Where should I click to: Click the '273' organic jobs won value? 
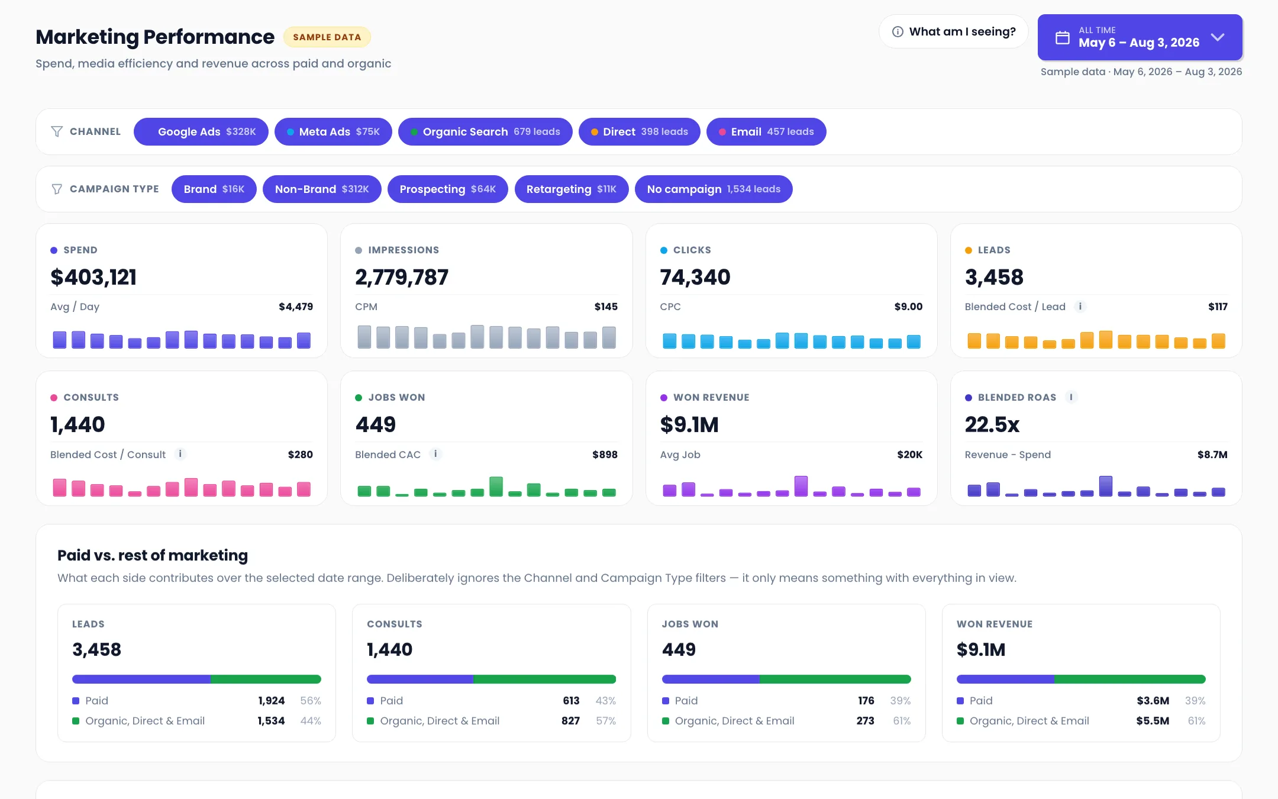pyautogui.click(x=865, y=721)
